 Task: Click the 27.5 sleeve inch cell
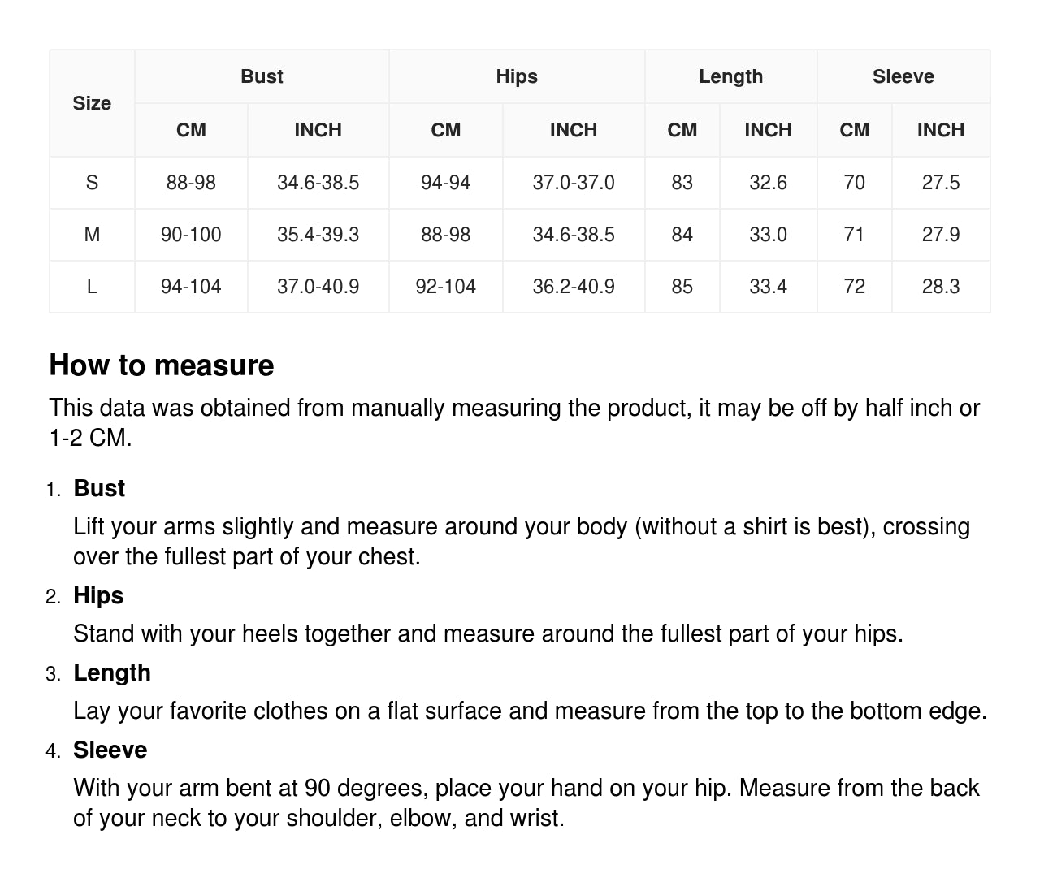point(940,183)
